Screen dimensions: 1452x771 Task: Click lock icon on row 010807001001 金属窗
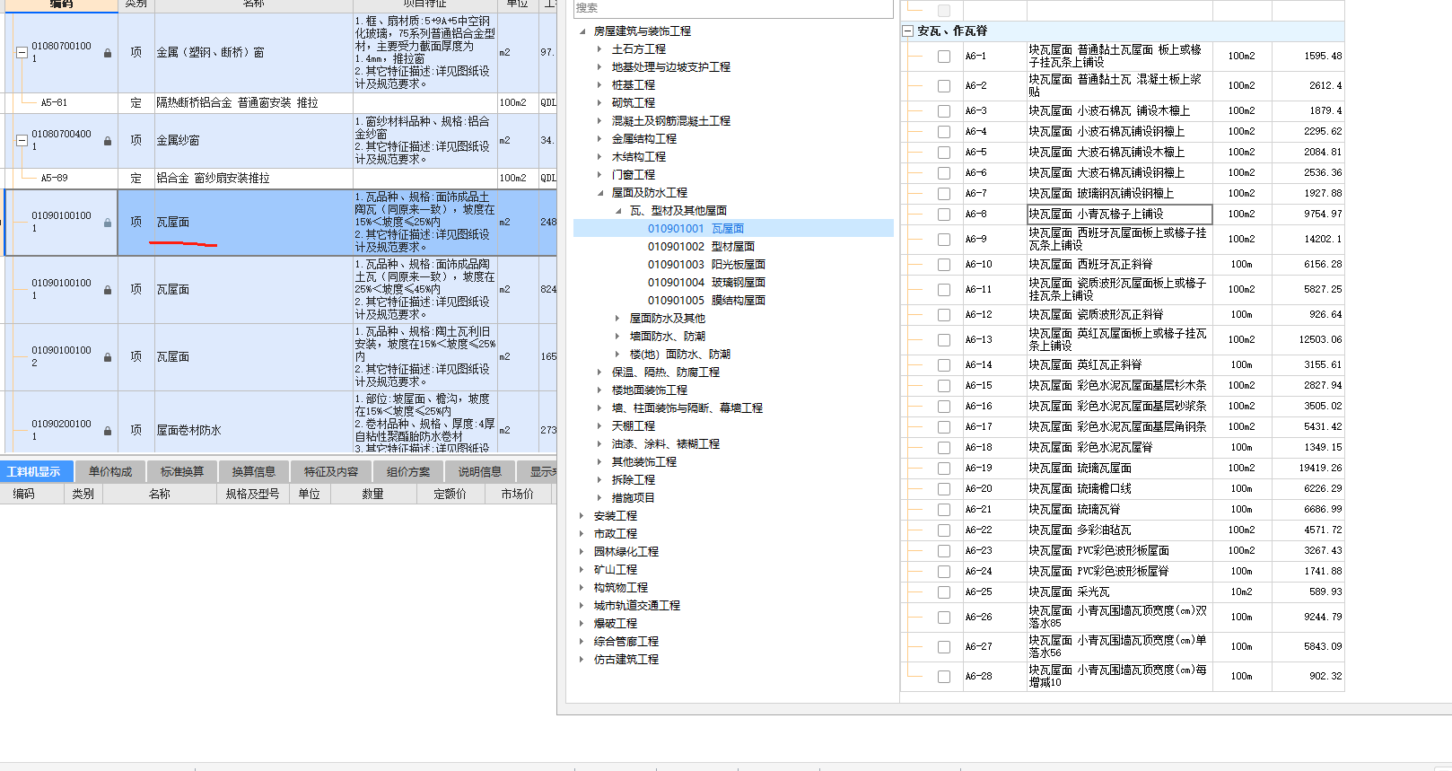108,53
